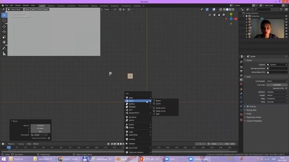Select the Annotate tool
The width and height of the screenshot is (289, 162).
point(4,48)
